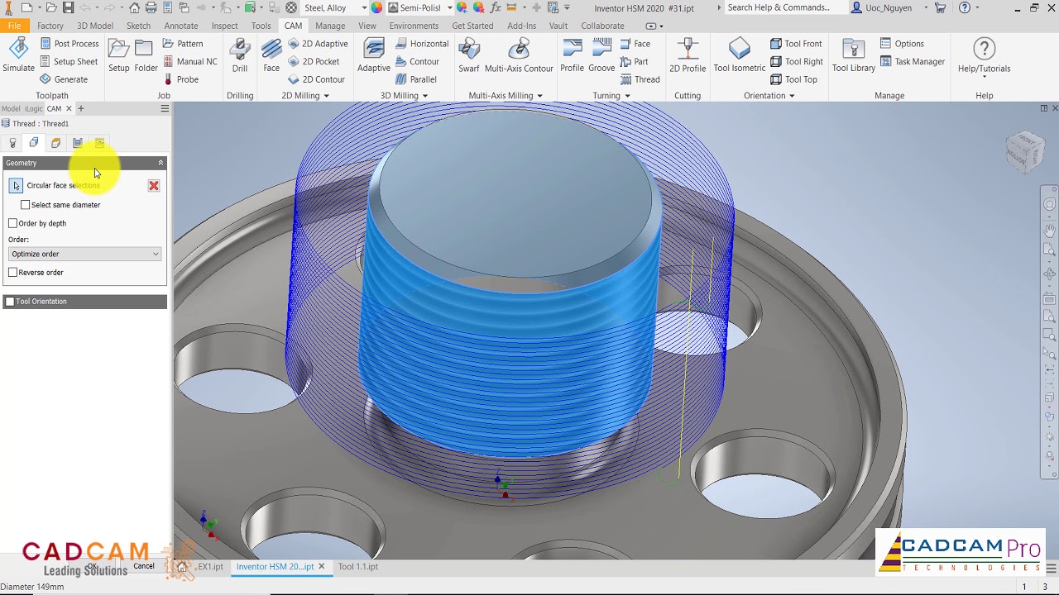Open the Environments ribbon tab
1059x595 pixels.
[x=414, y=26]
